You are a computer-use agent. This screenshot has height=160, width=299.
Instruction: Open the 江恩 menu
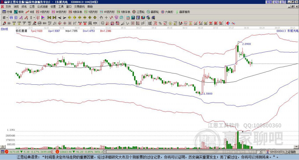click(32, 7)
